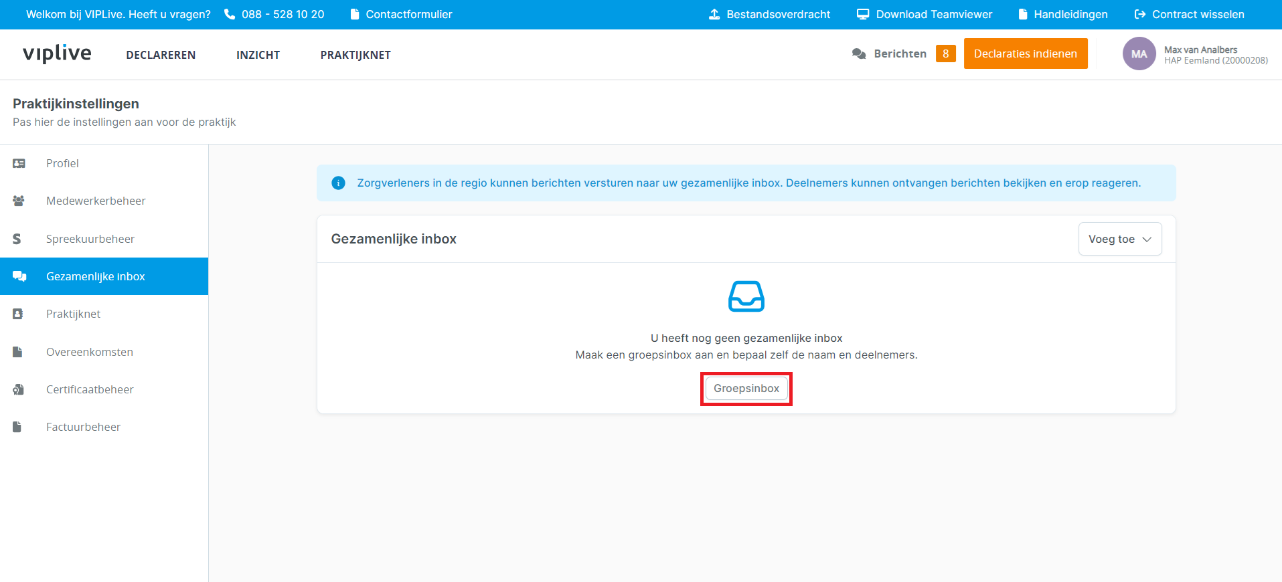Click the Profiel sidebar icon

(x=19, y=163)
